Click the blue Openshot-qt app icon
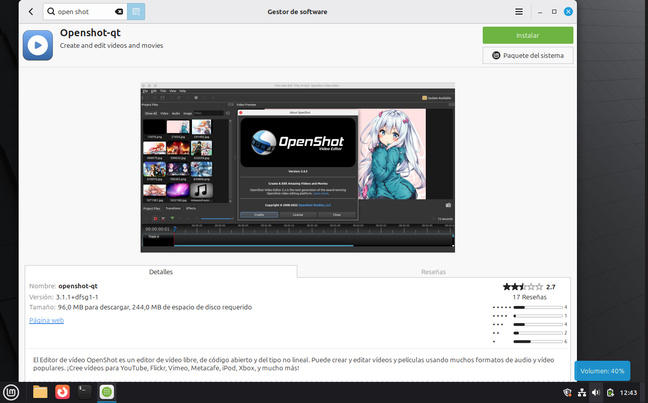648x403 pixels. pyautogui.click(x=38, y=45)
